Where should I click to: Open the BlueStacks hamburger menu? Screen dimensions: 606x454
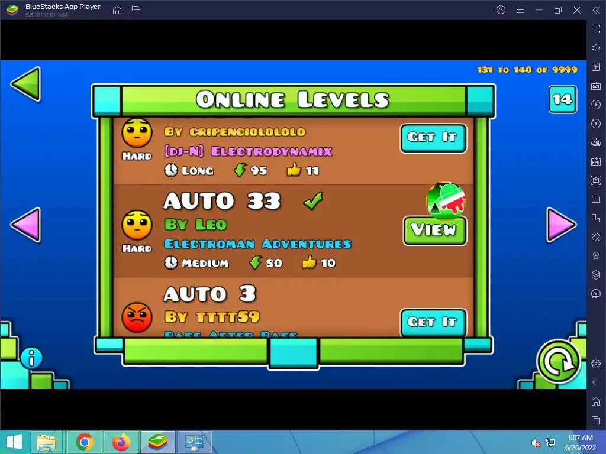pyautogui.click(x=520, y=10)
